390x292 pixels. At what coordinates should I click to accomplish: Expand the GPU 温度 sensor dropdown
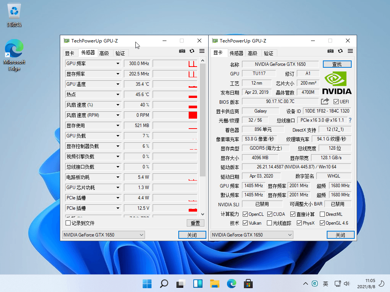[x=118, y=84]
